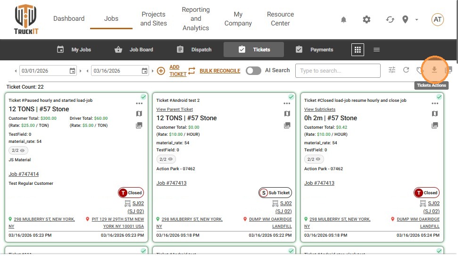Open map icon on Android test 2 ticket
458x256 pixels.
(x=287, y=114)
